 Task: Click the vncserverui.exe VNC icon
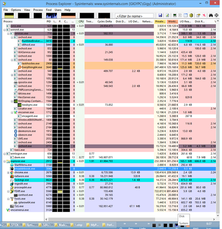click(8, 210)
